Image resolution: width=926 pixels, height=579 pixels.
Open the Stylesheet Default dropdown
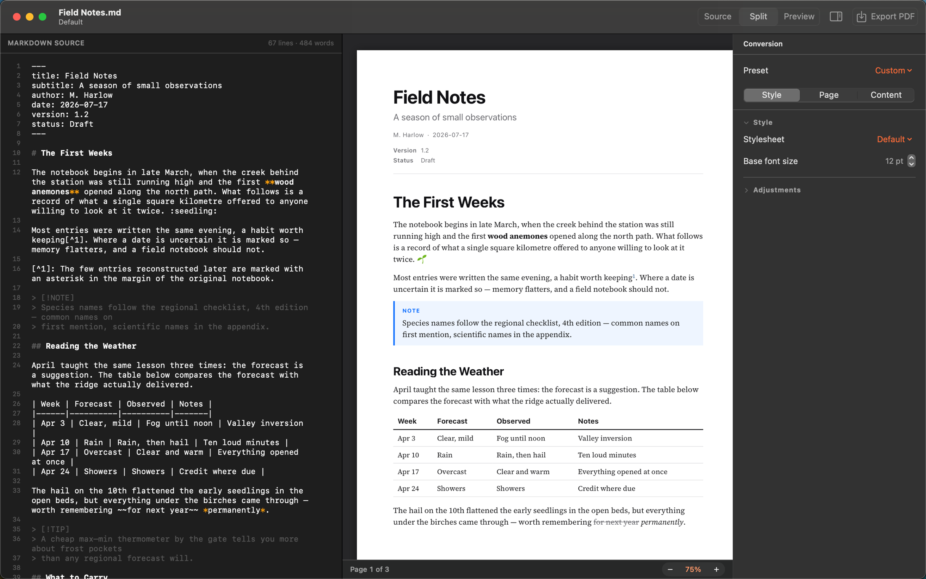(894, 139)
